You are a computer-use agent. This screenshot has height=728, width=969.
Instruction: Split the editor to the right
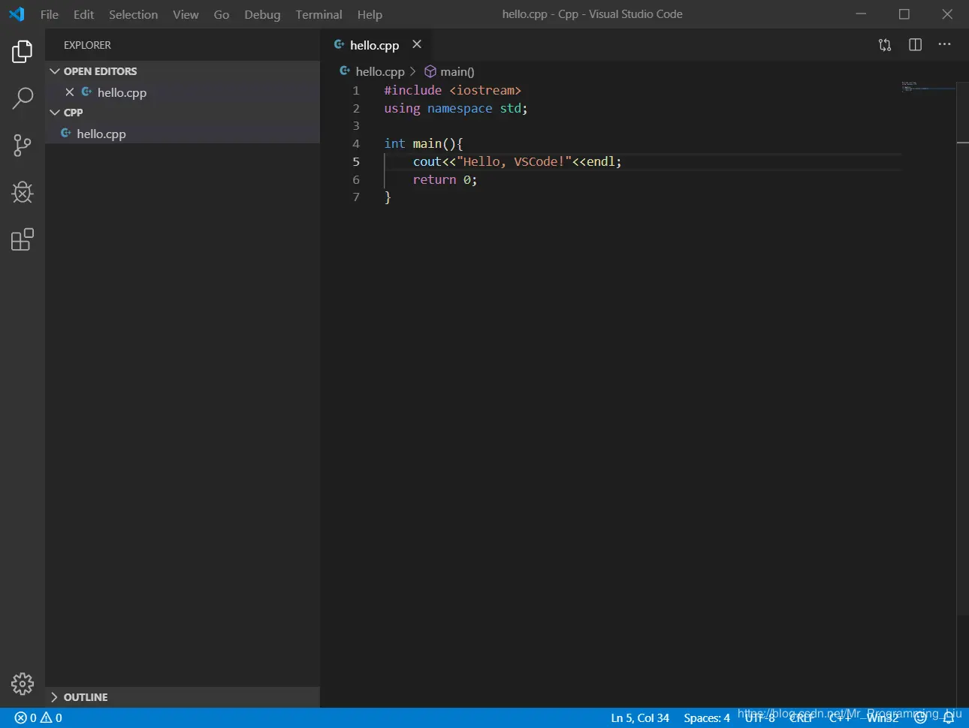915,45
